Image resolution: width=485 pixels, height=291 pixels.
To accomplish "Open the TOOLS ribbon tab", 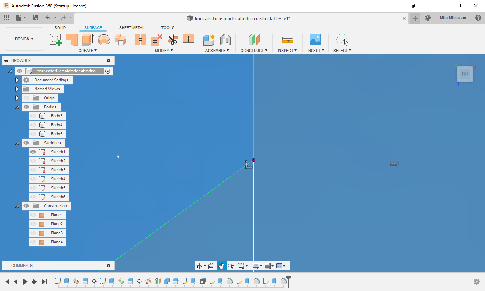I will [168, 28].
